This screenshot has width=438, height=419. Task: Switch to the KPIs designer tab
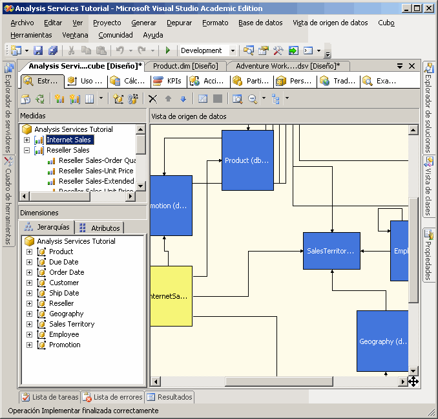point(169,81)
